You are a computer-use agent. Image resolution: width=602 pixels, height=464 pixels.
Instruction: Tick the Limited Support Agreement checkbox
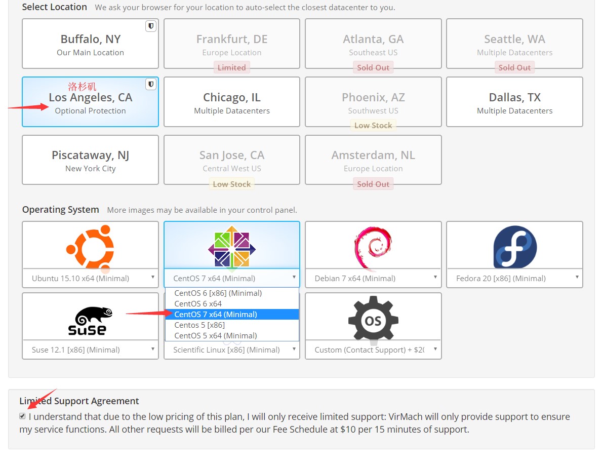(x=22, y=416)
